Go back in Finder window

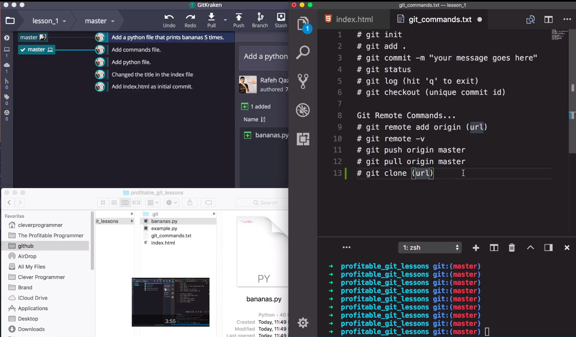point(9,203)
